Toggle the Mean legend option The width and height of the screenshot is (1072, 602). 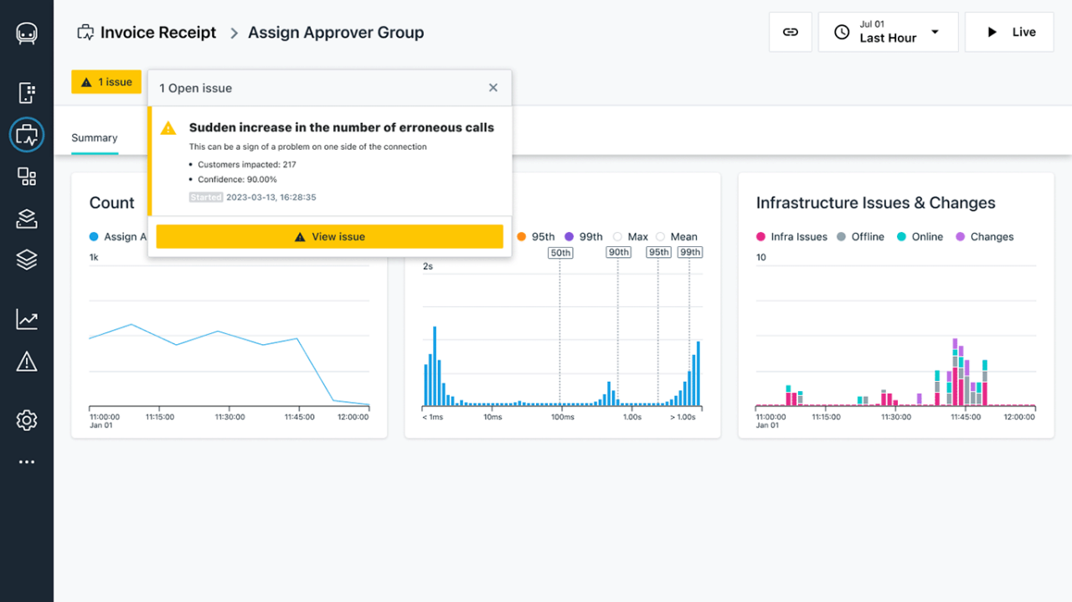click(661, 237)
